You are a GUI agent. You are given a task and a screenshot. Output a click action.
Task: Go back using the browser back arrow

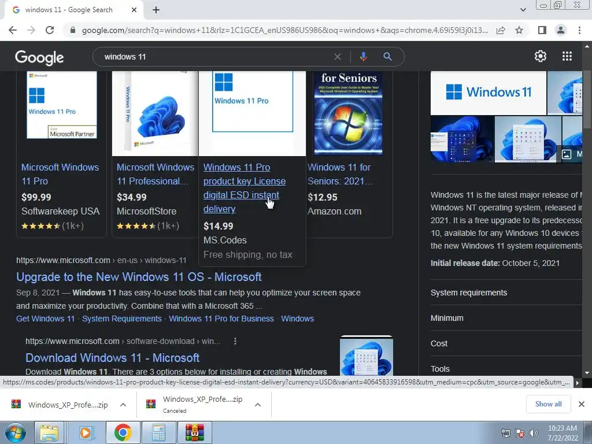(x=13, y=30)
